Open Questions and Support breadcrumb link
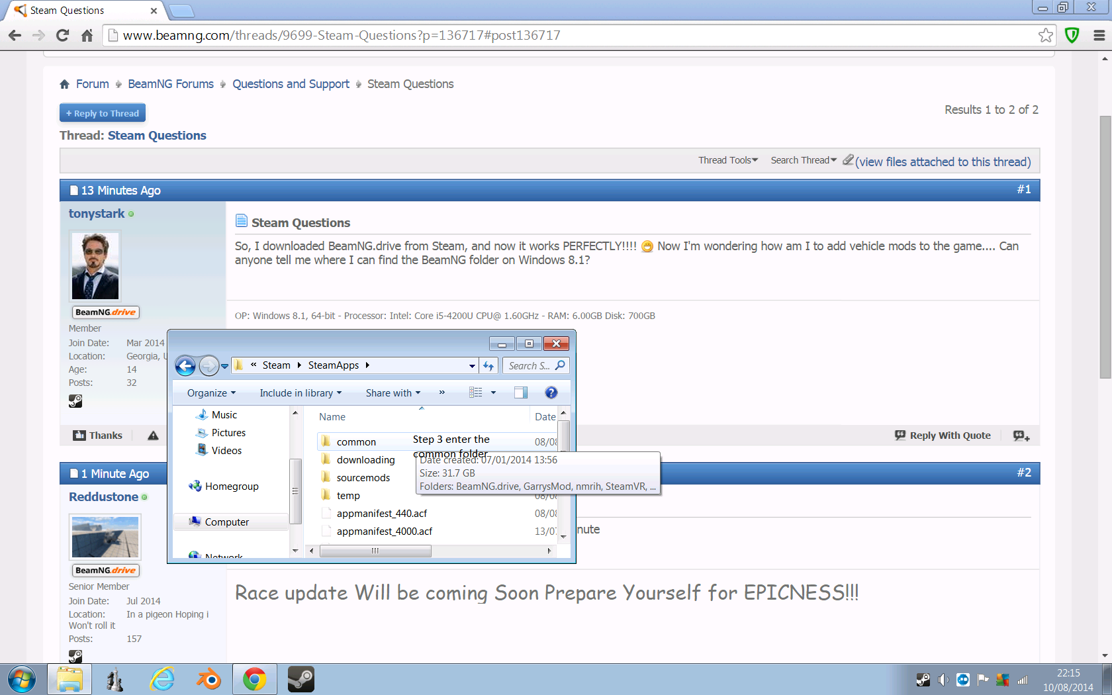 click(x=291, y=84)
